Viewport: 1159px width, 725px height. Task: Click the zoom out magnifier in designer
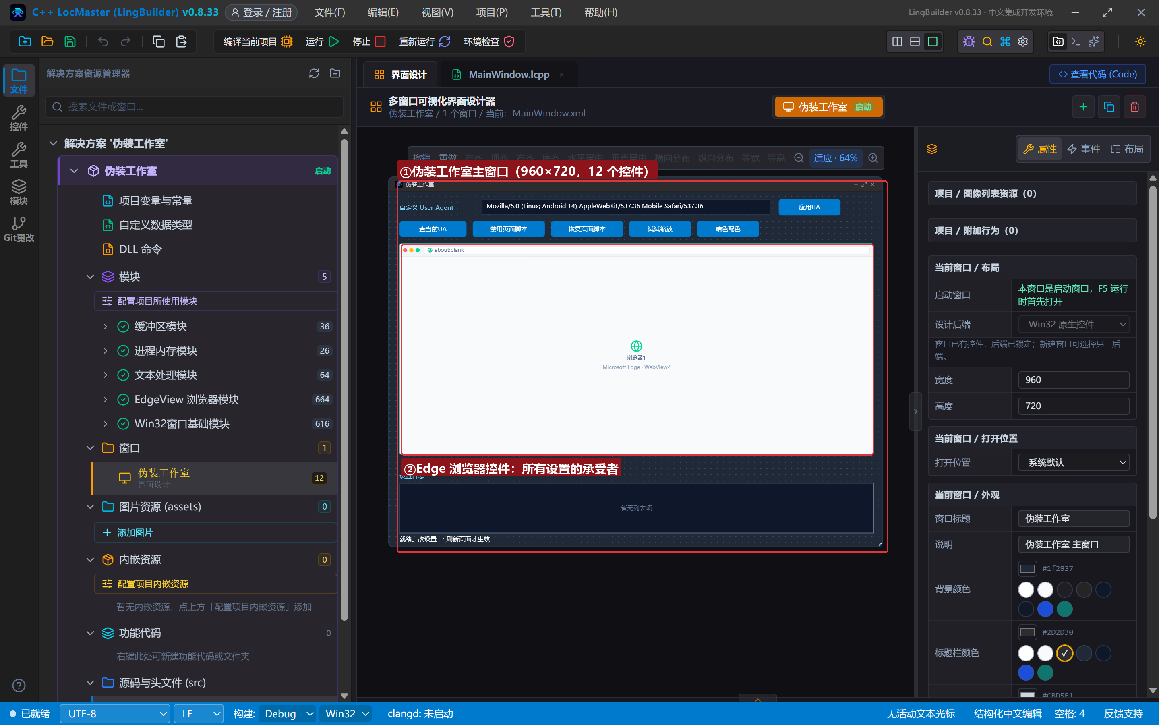point(799,158)
